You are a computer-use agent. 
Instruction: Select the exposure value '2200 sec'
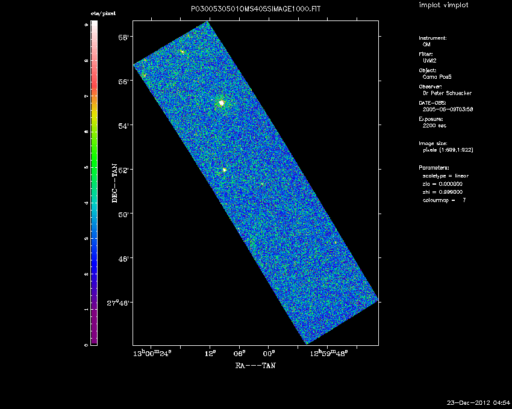coord(434,126)
